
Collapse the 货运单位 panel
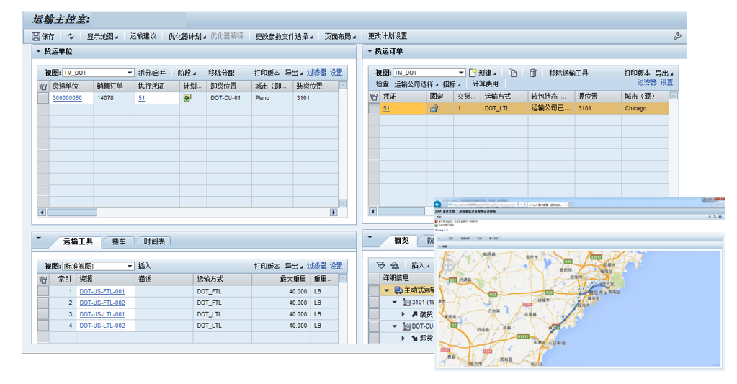click(38, 51)
